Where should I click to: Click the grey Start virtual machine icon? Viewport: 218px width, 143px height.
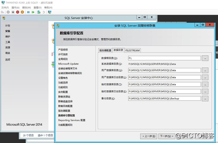8,12
